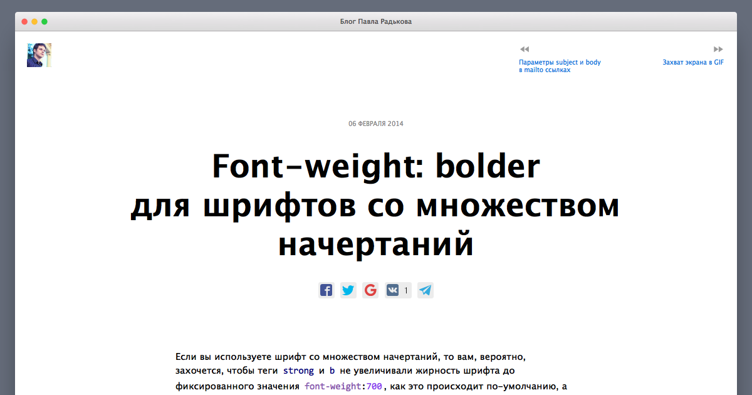Click the VK share counter showing 1

(405, 290)
